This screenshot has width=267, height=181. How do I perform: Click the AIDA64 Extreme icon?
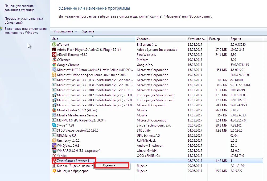(x=54, y=54)
